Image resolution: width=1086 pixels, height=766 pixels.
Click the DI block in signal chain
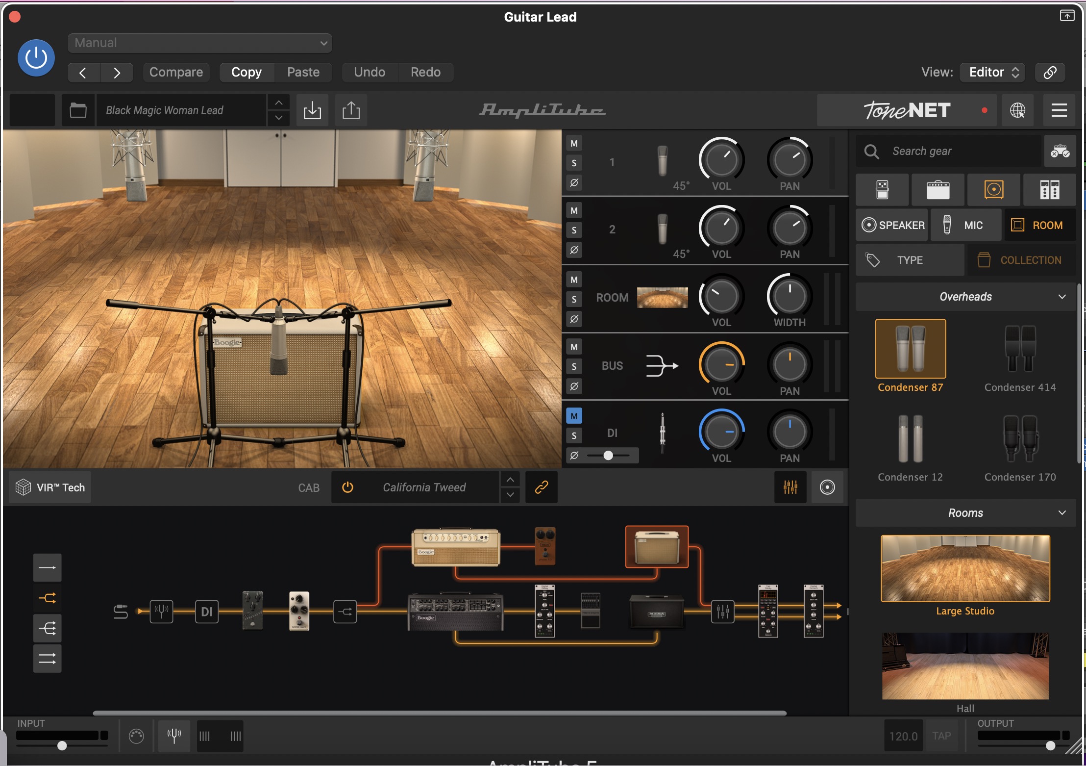[207, 612]
